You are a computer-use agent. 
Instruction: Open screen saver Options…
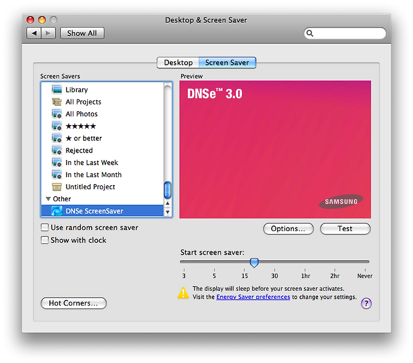click(x=288, y=228)
